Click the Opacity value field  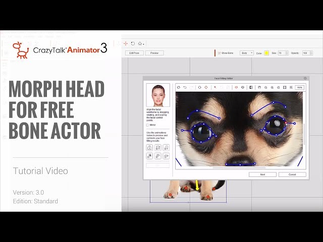(306, 53)
